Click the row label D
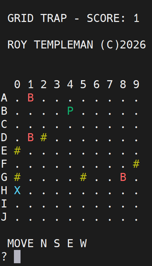Image resolution: width=152 pixels, height=266 pixels. (4, 137)
